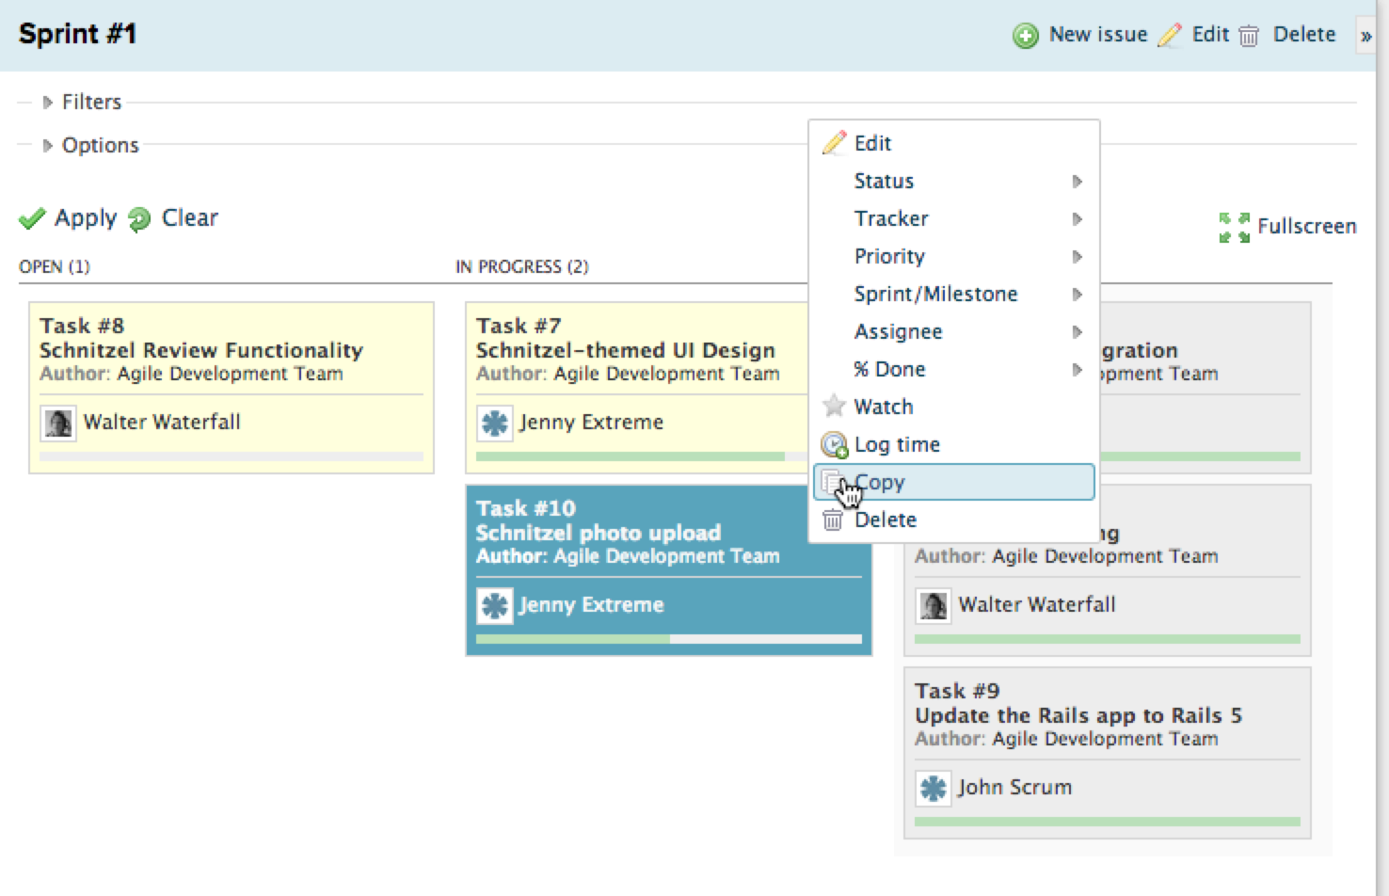Click the Edit link in header
The height and width of the screenshot is (896, 1389).
(1210, 35)
